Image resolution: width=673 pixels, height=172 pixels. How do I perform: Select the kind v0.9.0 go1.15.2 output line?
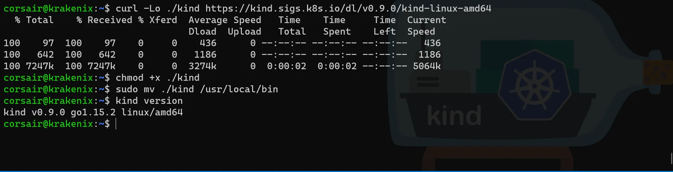(93, 112)
